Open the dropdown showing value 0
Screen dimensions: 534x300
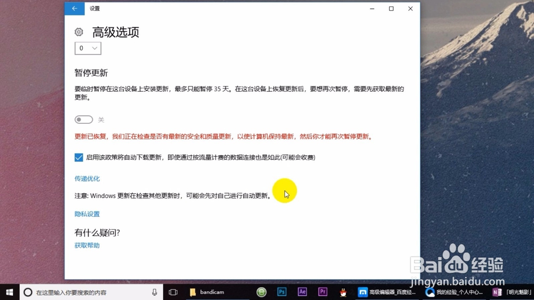[x=88, y=49]
